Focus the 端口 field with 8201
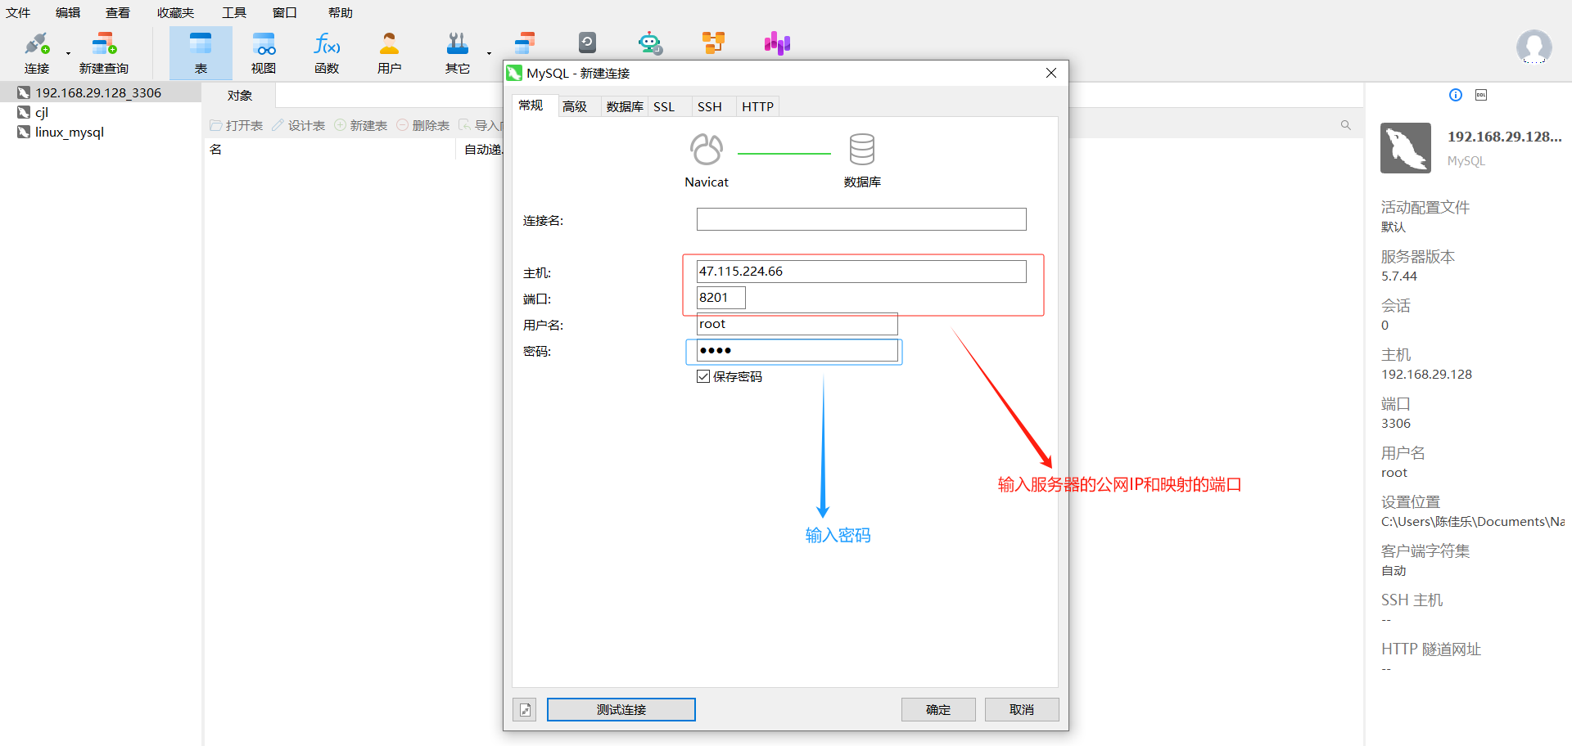The width and height of the screenshot is (1572, 746). [721, 298]
